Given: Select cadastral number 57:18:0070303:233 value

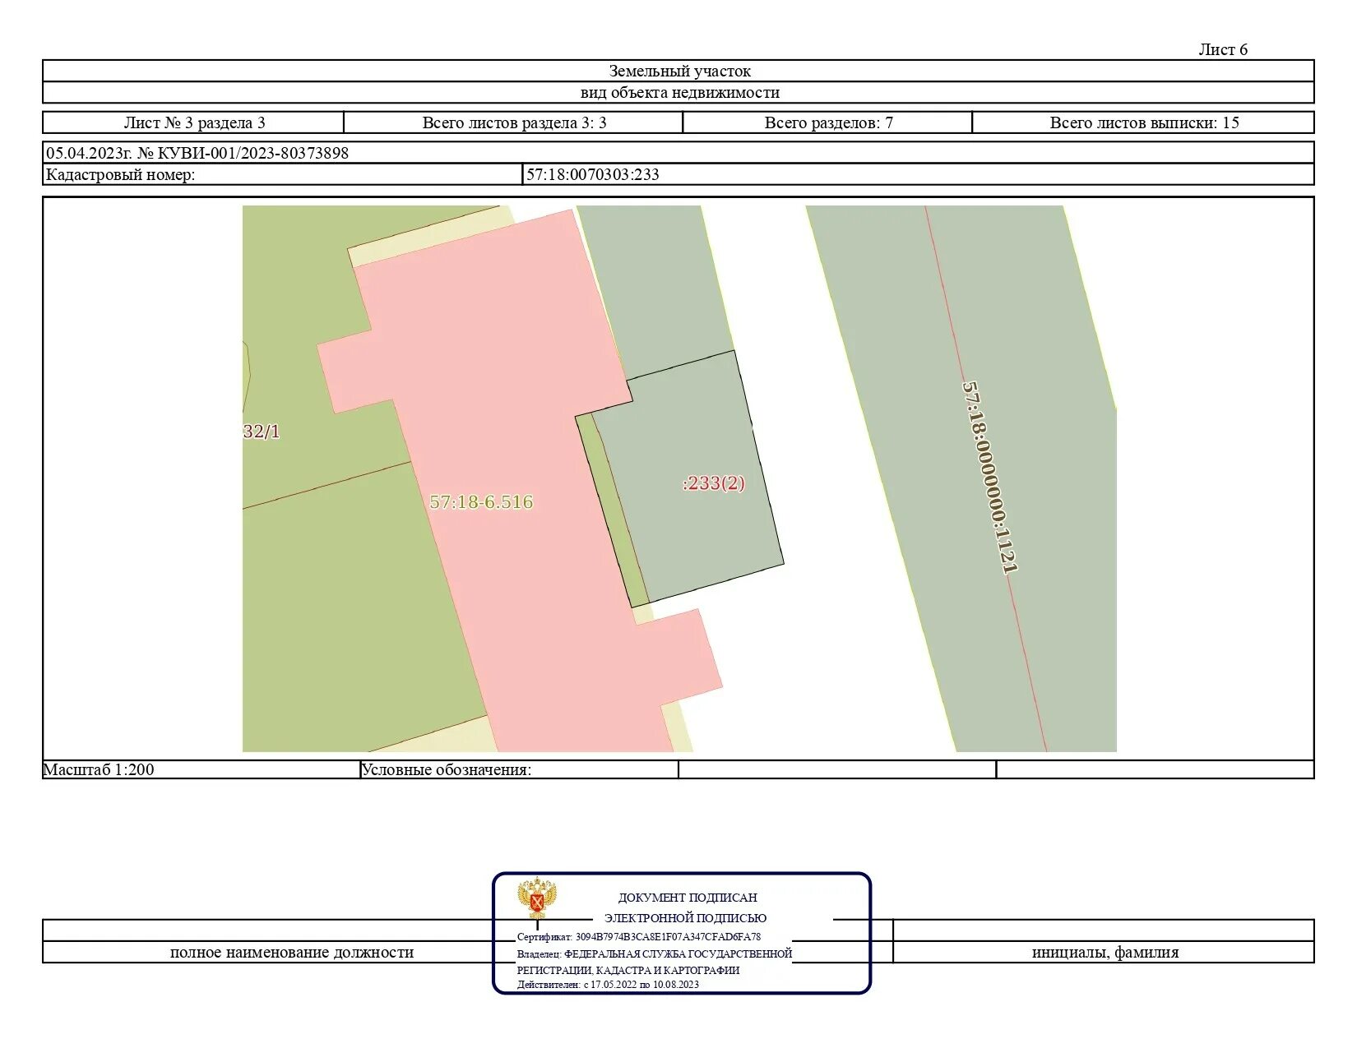Looking at the screenshot, I should [x=593, y=174].
